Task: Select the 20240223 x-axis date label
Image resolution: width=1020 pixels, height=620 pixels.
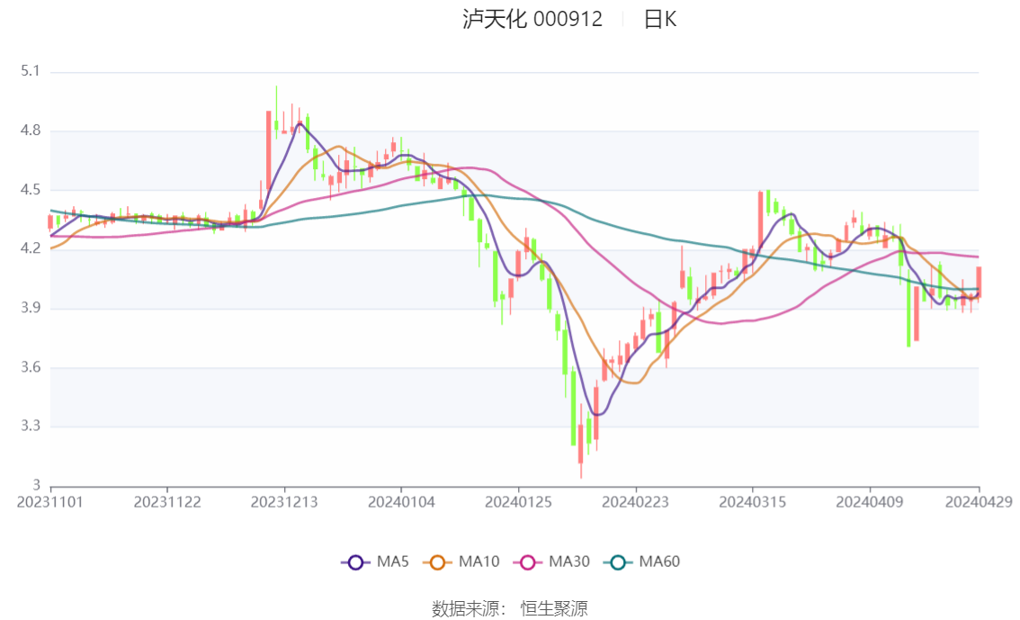Action: (x=636, y=502)
